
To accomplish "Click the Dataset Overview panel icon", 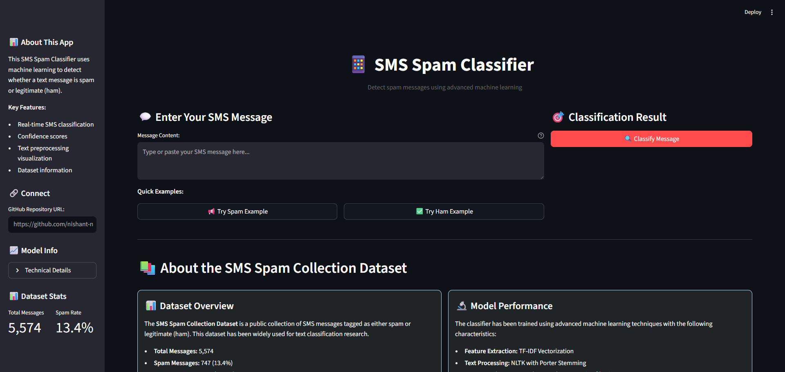I will [x=151, y=305].
